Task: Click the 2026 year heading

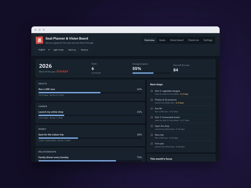Action: pyautogui.click(x=46, y=66)
